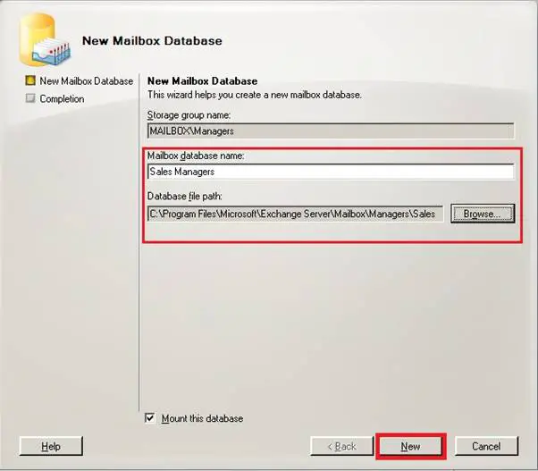Click the large New Mailbox Database title
Viewport: 538px width, 471px height.
[x=152, y=41]
